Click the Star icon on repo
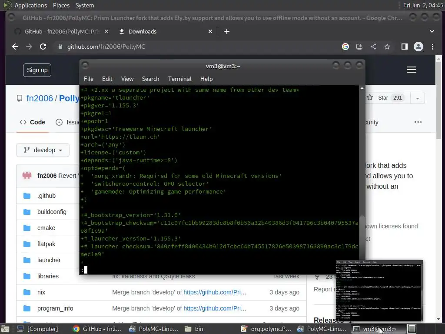This screenshot has width=445, height=334. [x=370, y=98]
